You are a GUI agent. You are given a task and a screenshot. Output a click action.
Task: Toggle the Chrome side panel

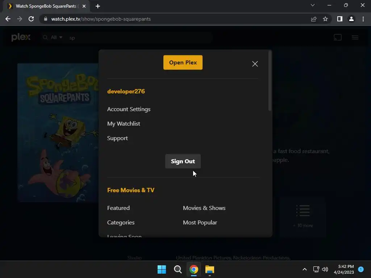tap(340, 19)
